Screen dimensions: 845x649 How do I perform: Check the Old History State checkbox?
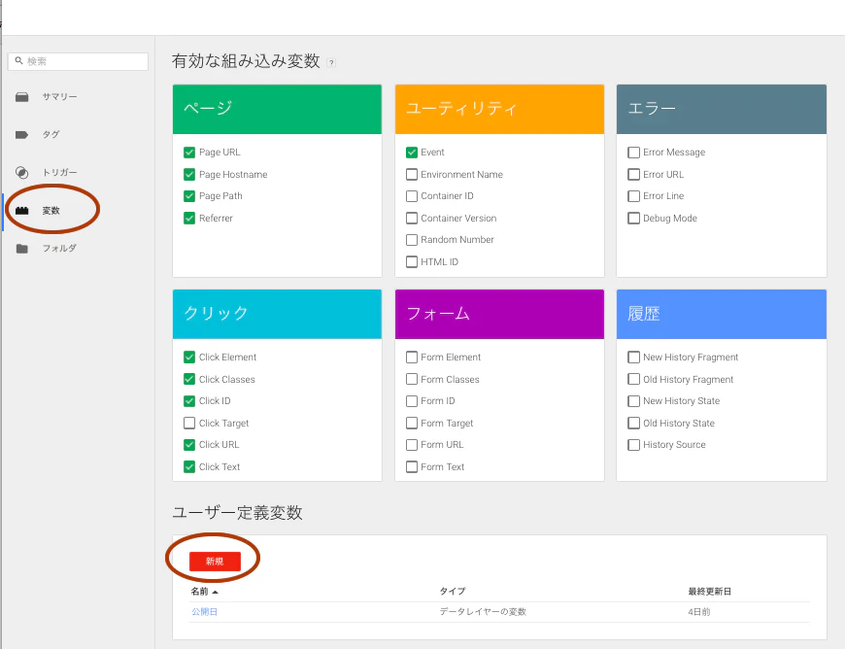click(x=633, y=424)
